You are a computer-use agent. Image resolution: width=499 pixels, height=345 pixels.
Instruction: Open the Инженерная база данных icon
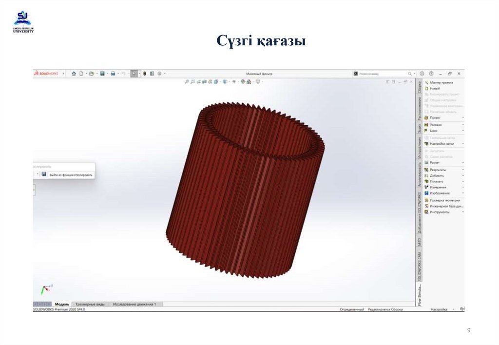[x=443, y=206]
